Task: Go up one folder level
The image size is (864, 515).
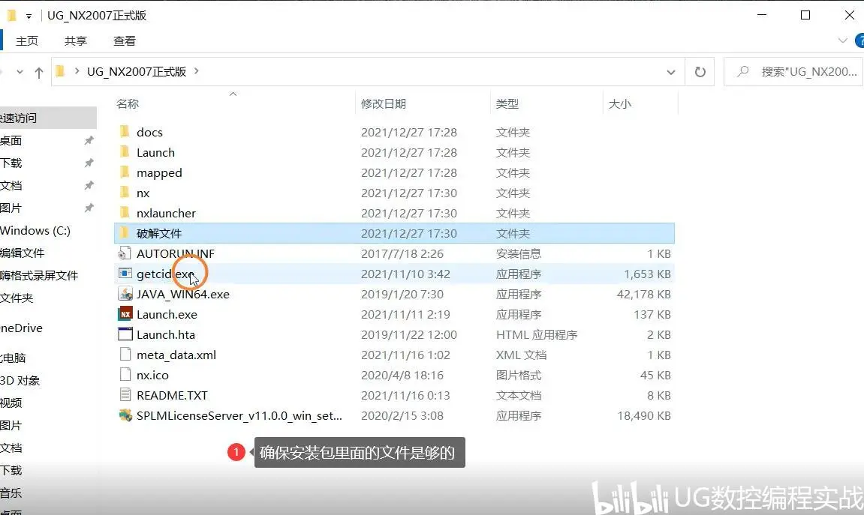Action: 38,72
